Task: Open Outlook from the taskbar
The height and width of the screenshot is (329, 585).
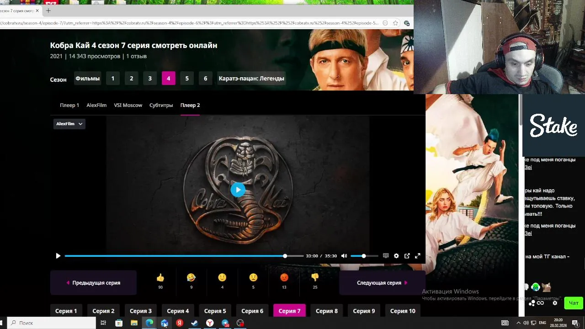Action: pyautogui.click(x=165, y=323)
